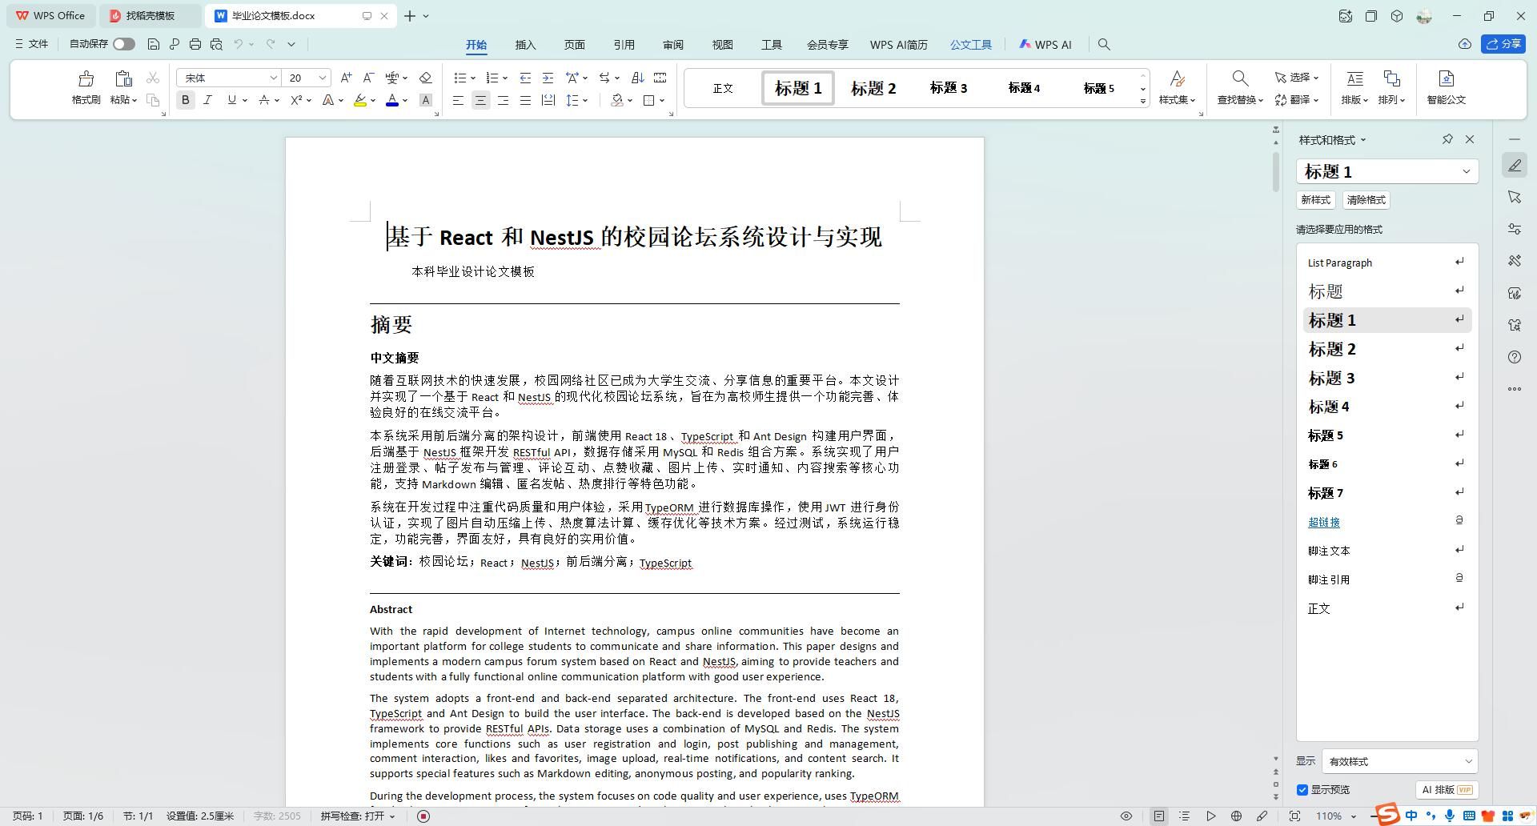1537x826 pixels.
Task: Switch to the 插入 ribbon tab
Action: point(525,45)
